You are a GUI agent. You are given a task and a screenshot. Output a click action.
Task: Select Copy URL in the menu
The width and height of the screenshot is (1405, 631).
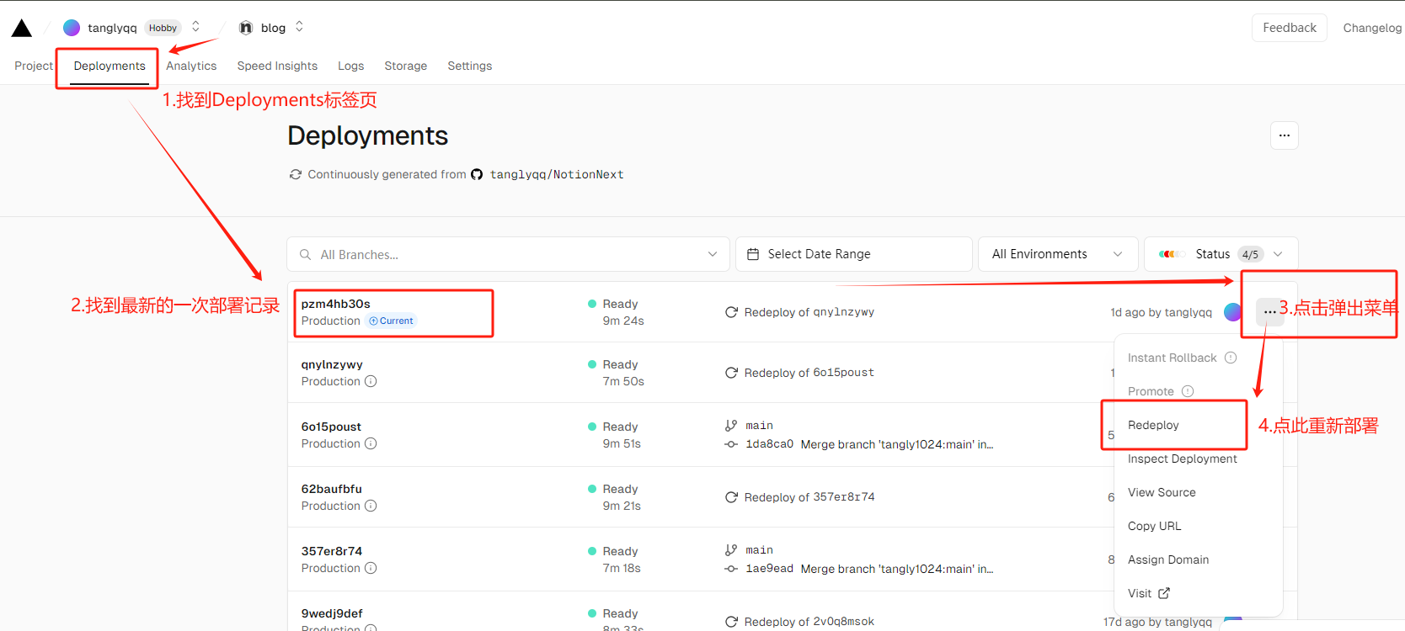(x=1199, y=526)
